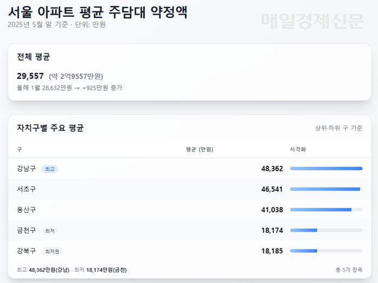Click the 최저 badge beside 금천구
The image size is (378, 283).
pos(50,231)
